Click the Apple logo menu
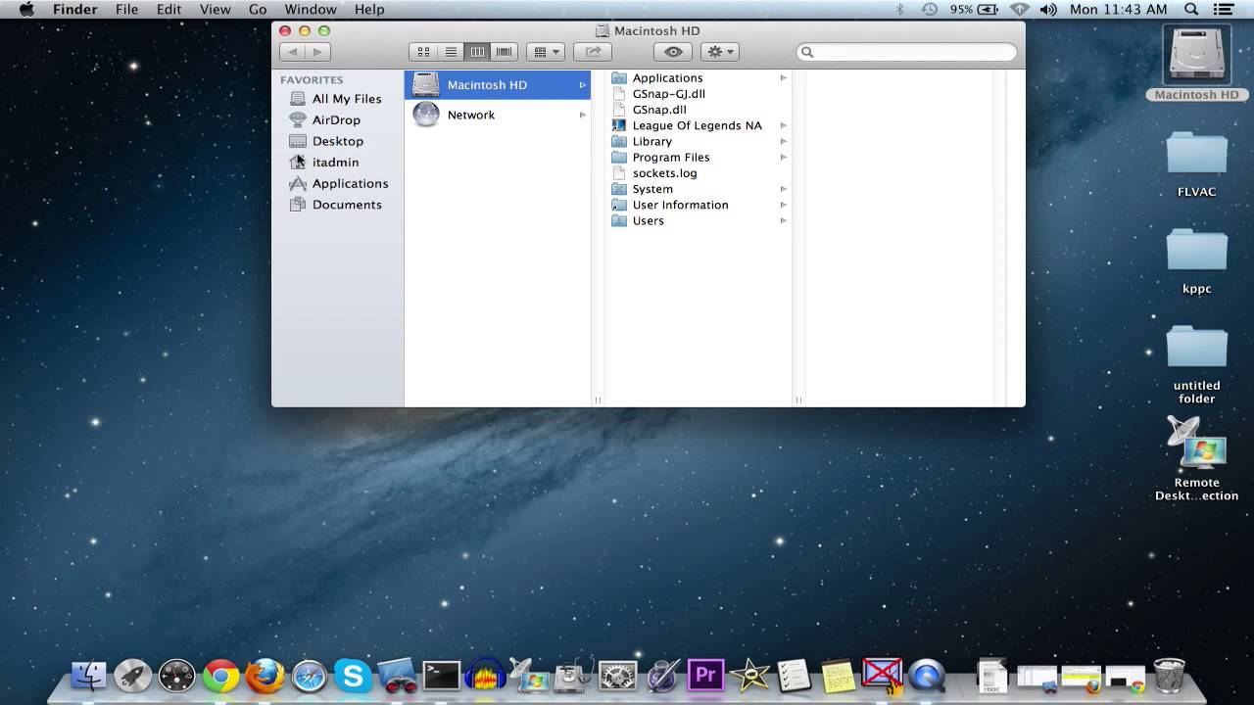1254x705 pixels. (26, 9)
